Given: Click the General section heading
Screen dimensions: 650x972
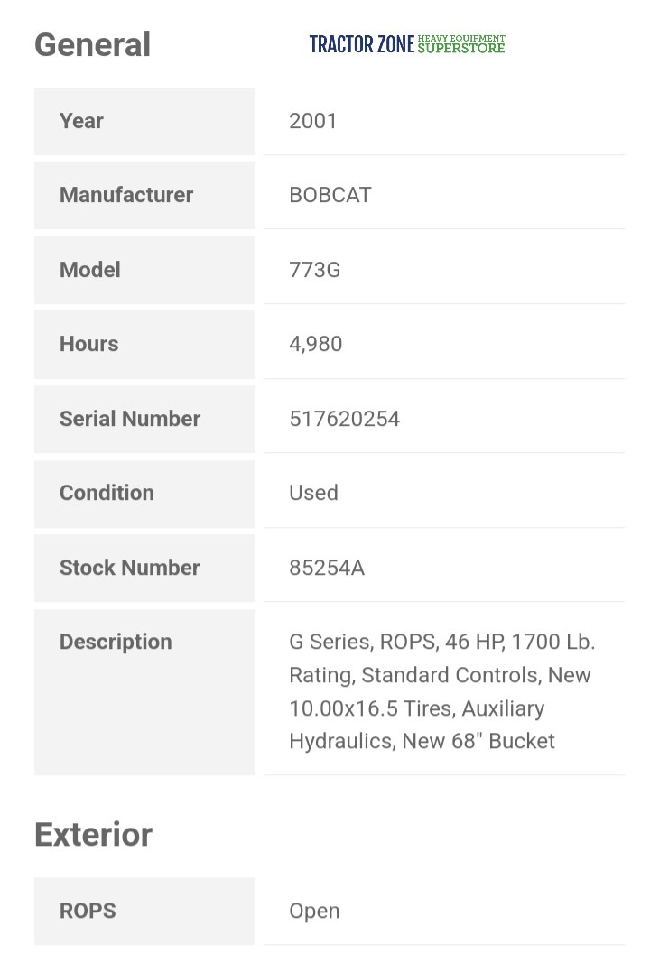Looking at the screenshot, I should [x=92, y=44].
